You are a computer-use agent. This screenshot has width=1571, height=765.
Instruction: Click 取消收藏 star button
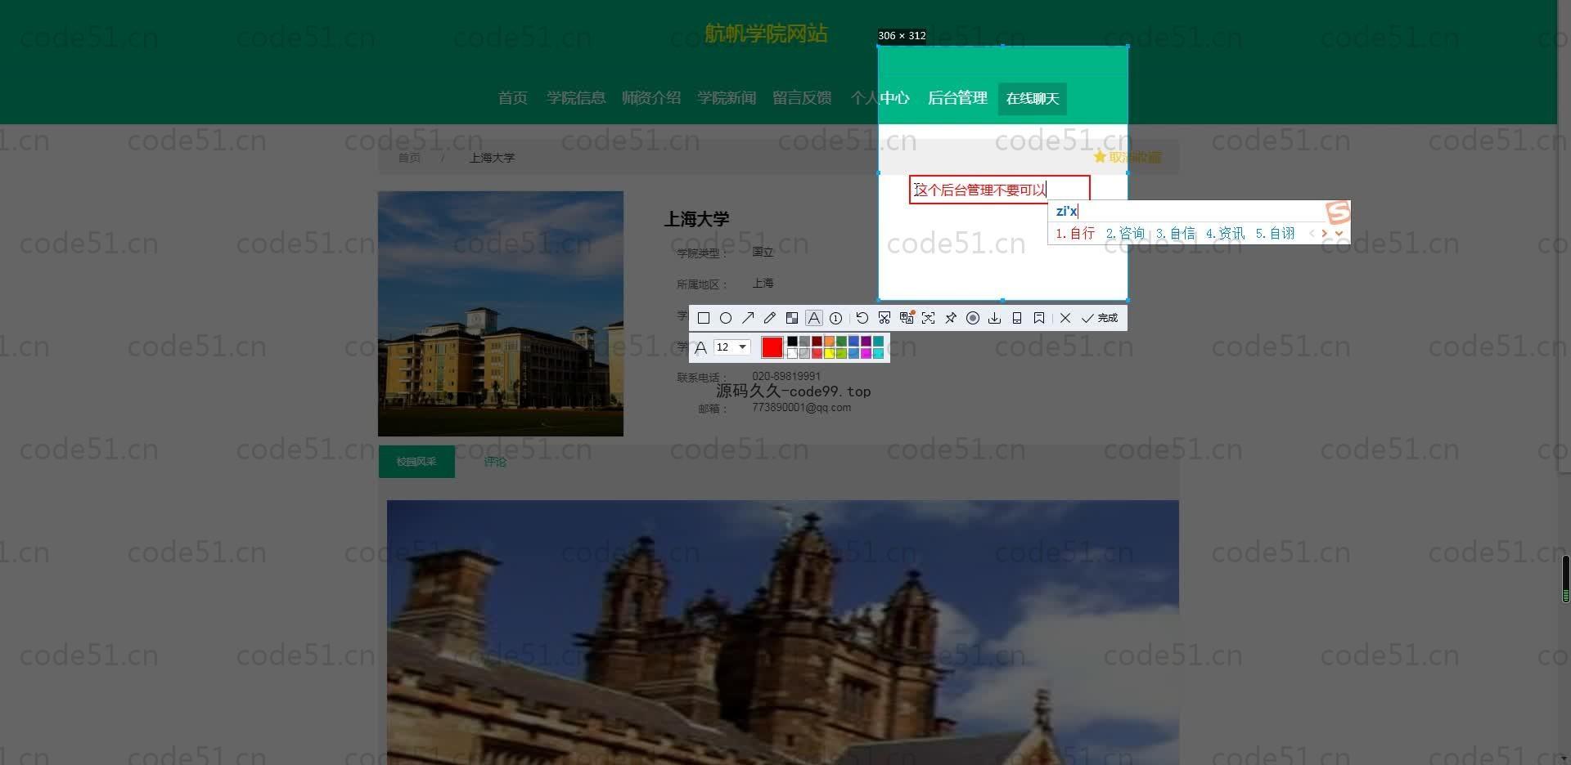coord(1128,157)
